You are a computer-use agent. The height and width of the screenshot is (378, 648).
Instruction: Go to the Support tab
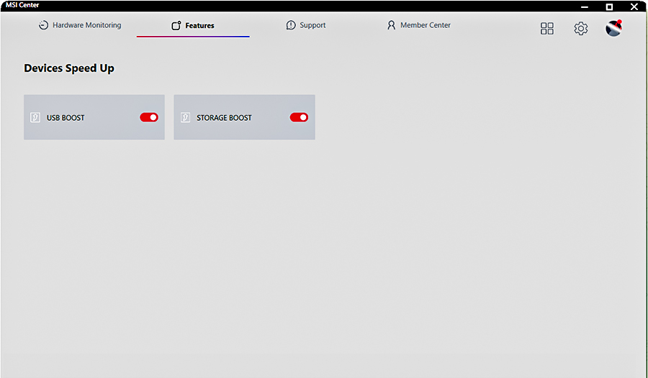pos(312,25)
